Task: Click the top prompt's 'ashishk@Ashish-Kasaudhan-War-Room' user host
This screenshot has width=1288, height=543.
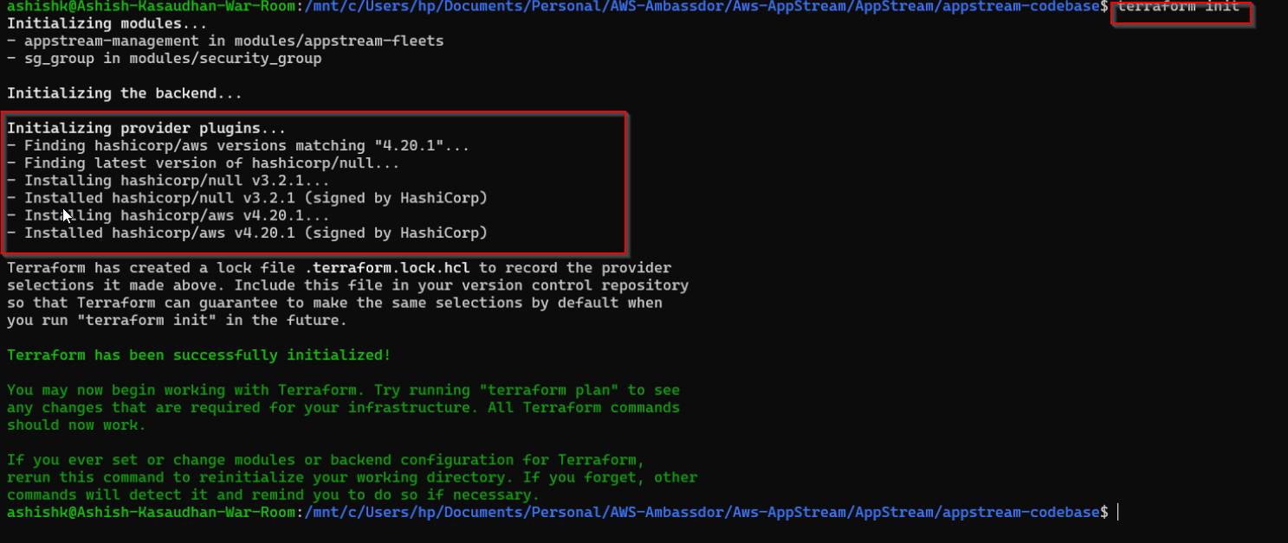Action: coord(151,7)
